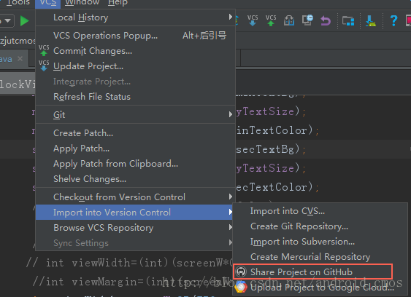Click the Google Cloud icon in the submenu
Screen dimensions: 411x297
click(x=241, y=287)
